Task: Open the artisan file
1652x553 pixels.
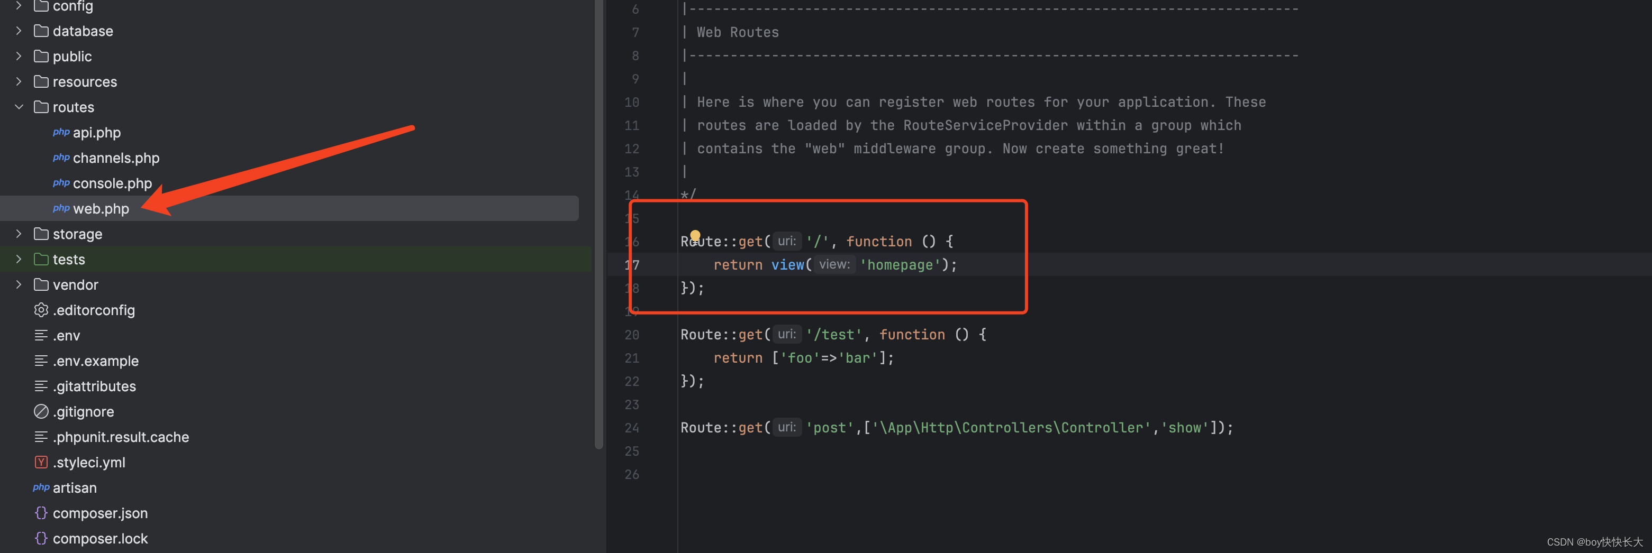Action: (x=75, y=487)
